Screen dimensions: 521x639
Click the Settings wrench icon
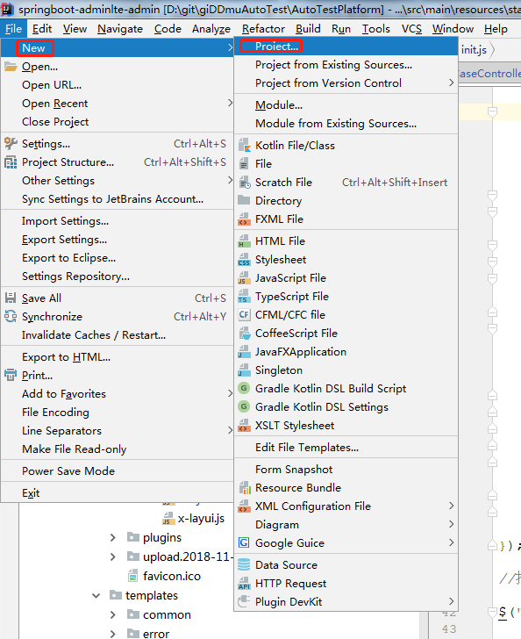(11, 143)
